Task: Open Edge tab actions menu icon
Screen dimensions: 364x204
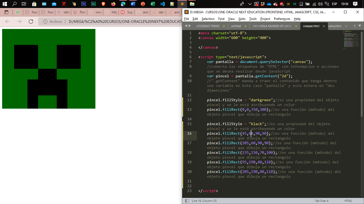Action: click(x=6, y=12)
